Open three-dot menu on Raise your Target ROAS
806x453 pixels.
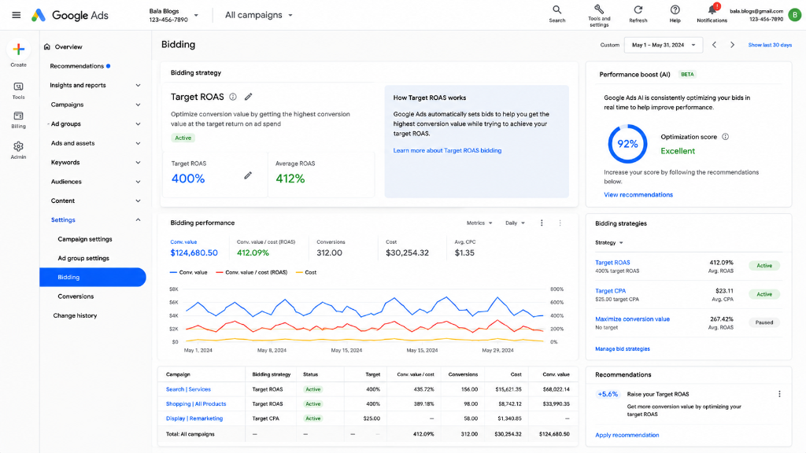pyautogui.click(x=779, y=394)
